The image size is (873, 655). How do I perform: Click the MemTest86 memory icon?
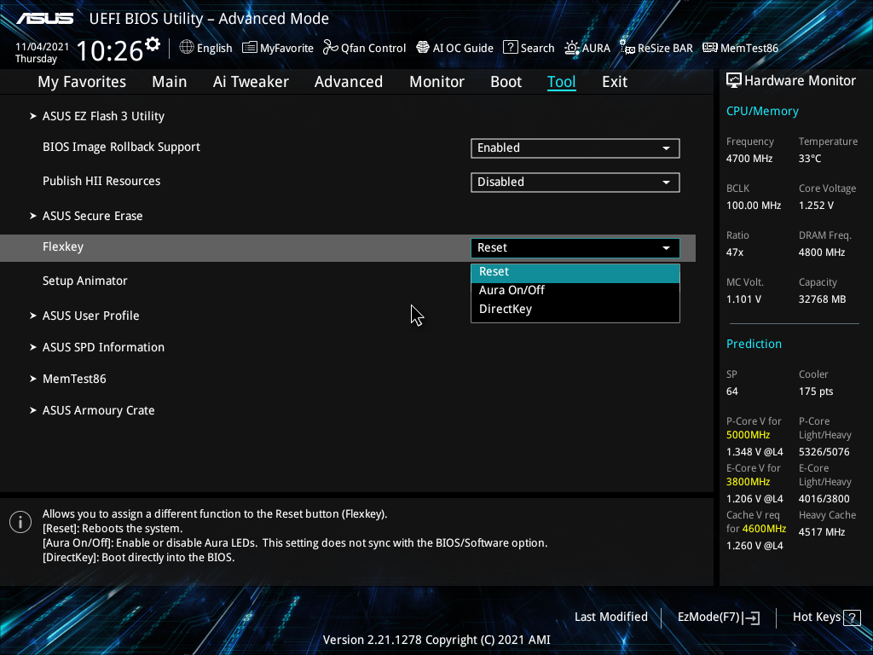click(x=710, y=48)
